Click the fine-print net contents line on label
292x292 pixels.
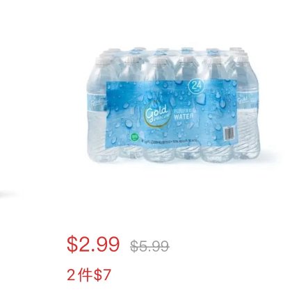(x=169, y=141)
